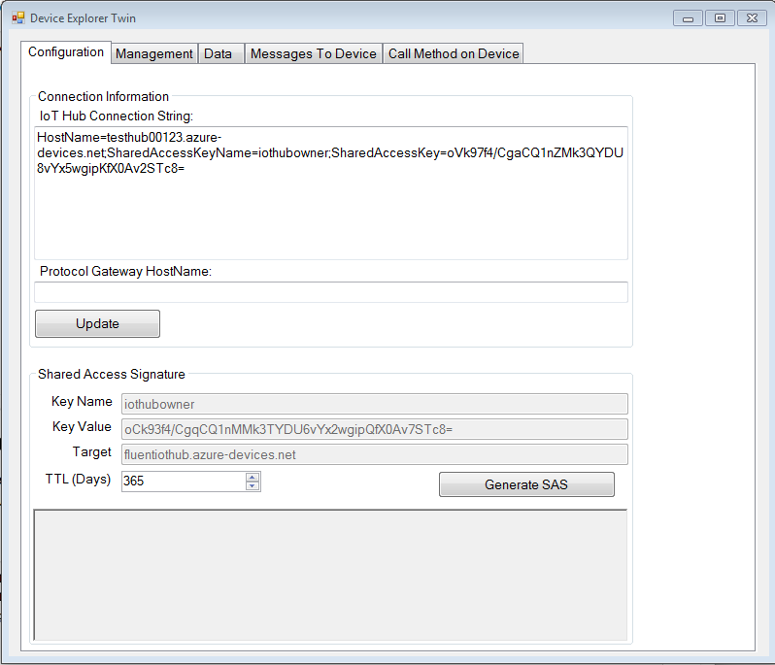The height and width of the screenshot is (665, 775).
Task: Click the Target field
Action: click(375, 454)
